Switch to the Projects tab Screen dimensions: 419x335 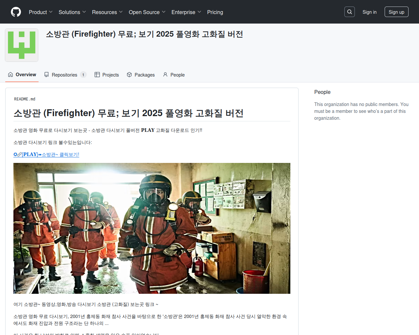click(x=107, y=75)
